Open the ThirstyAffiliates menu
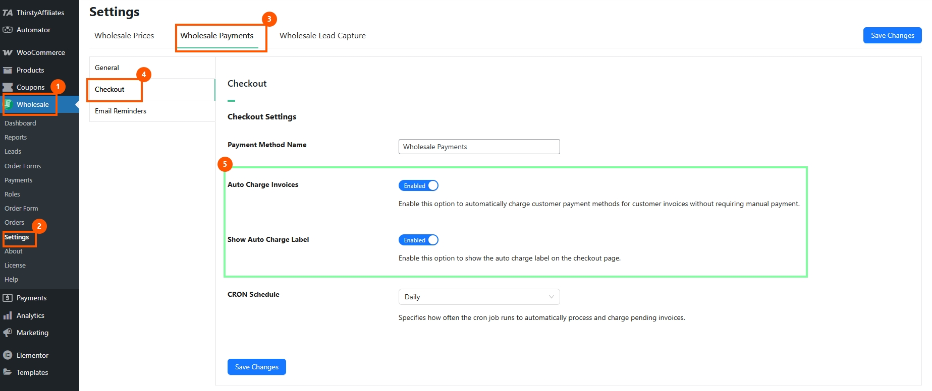Image resolution: width=932 pixels, height=391 pixels. (39, 13)
